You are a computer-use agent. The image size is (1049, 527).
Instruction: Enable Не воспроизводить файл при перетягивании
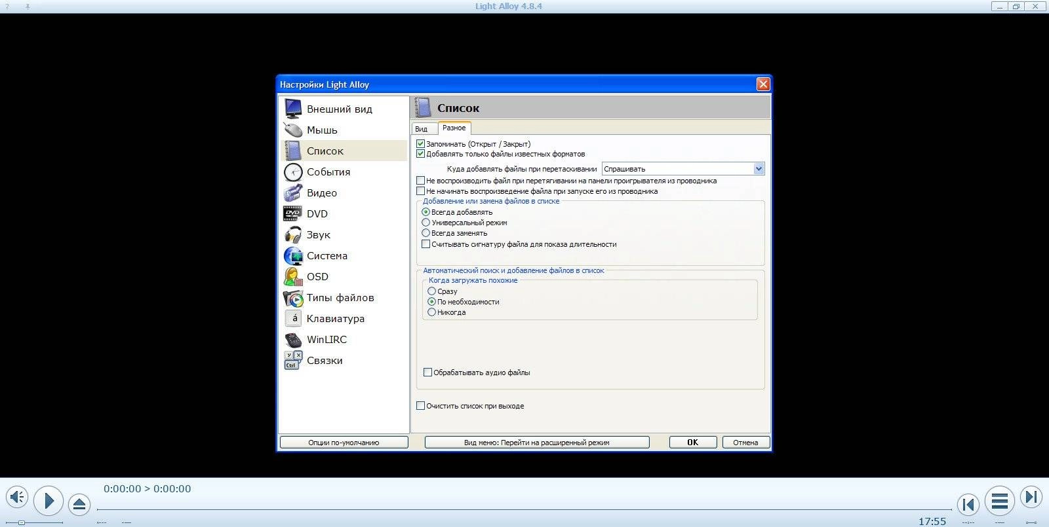point(421,180)
